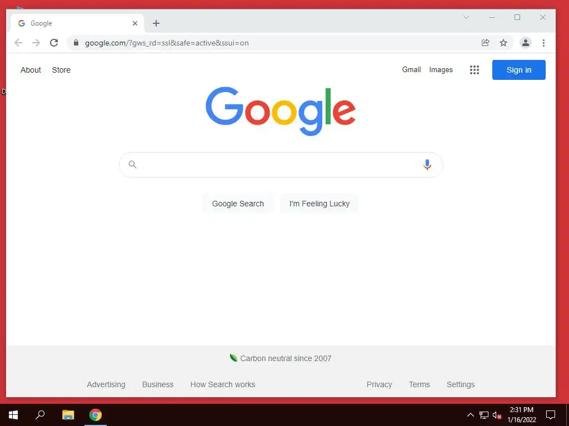Click the I'm Feeling Lucky button
This screenshot has height=426, width=569.
[x=320, y=204]
